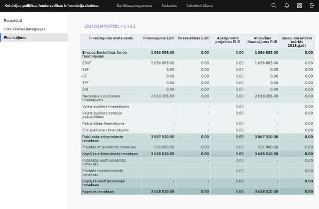Select the Kopējās izmaksas row label
The width and height of the screenshot is (319, 209).
98,191
